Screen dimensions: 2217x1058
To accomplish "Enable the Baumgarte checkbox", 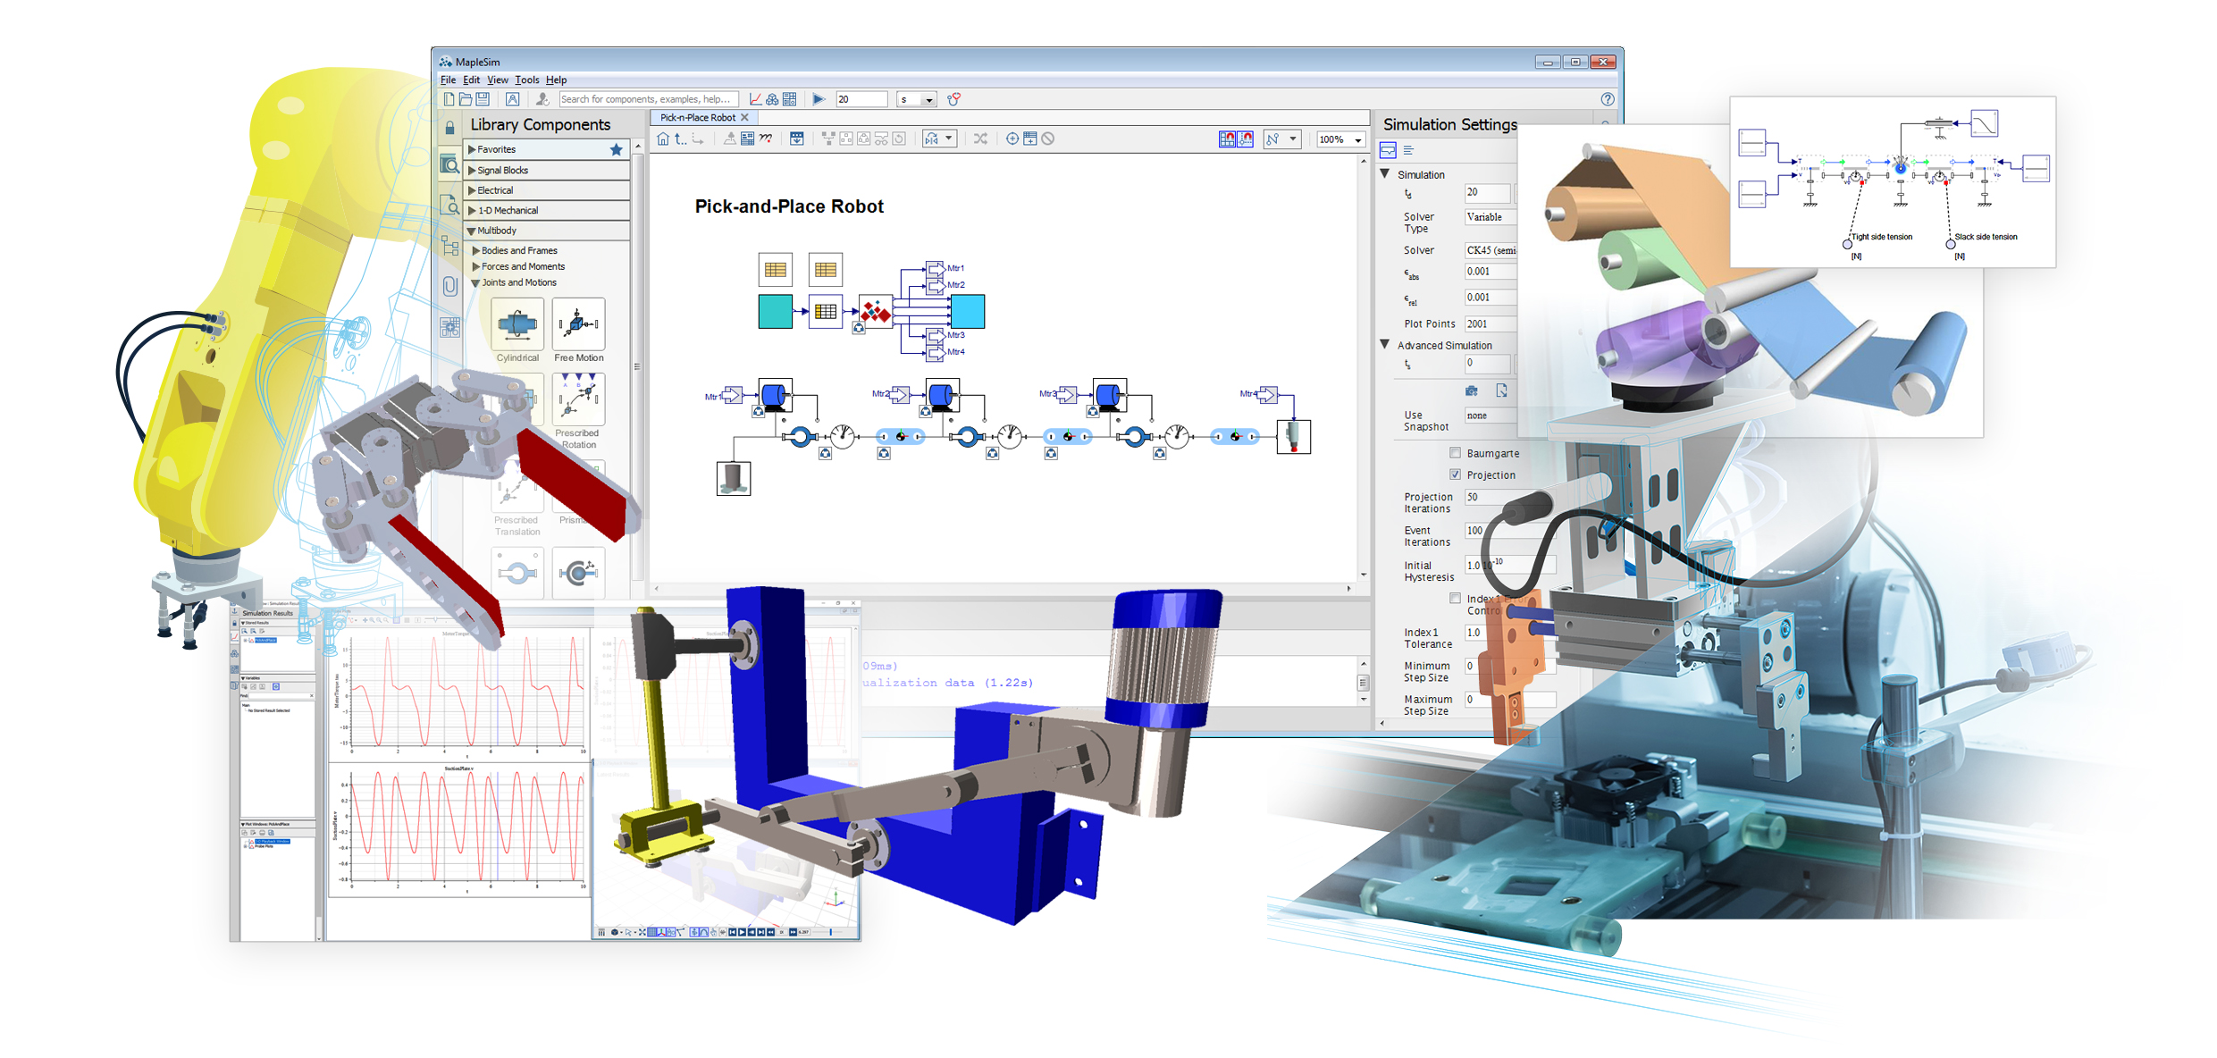I will [x=1455, y=453].
